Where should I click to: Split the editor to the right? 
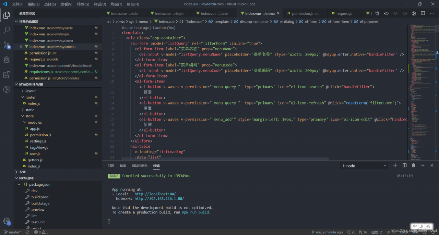tap(423, 13)
